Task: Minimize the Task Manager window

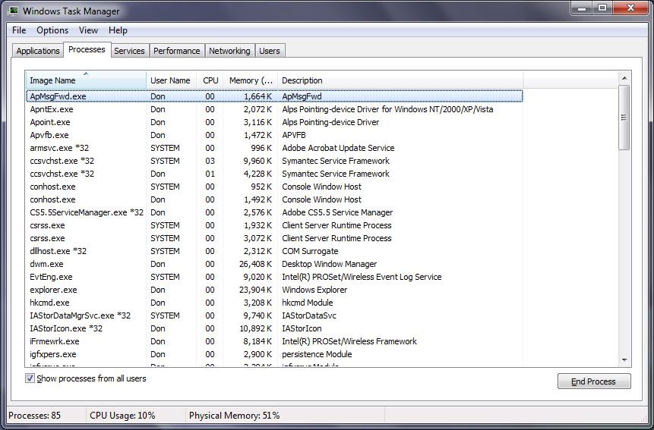Action: tap(583, 8)
